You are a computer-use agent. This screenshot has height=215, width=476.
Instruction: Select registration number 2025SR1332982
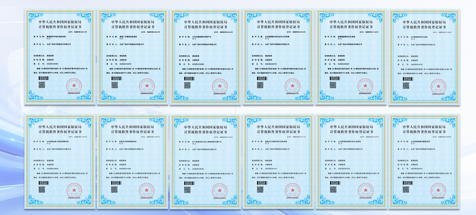click(x=198, y=64)
